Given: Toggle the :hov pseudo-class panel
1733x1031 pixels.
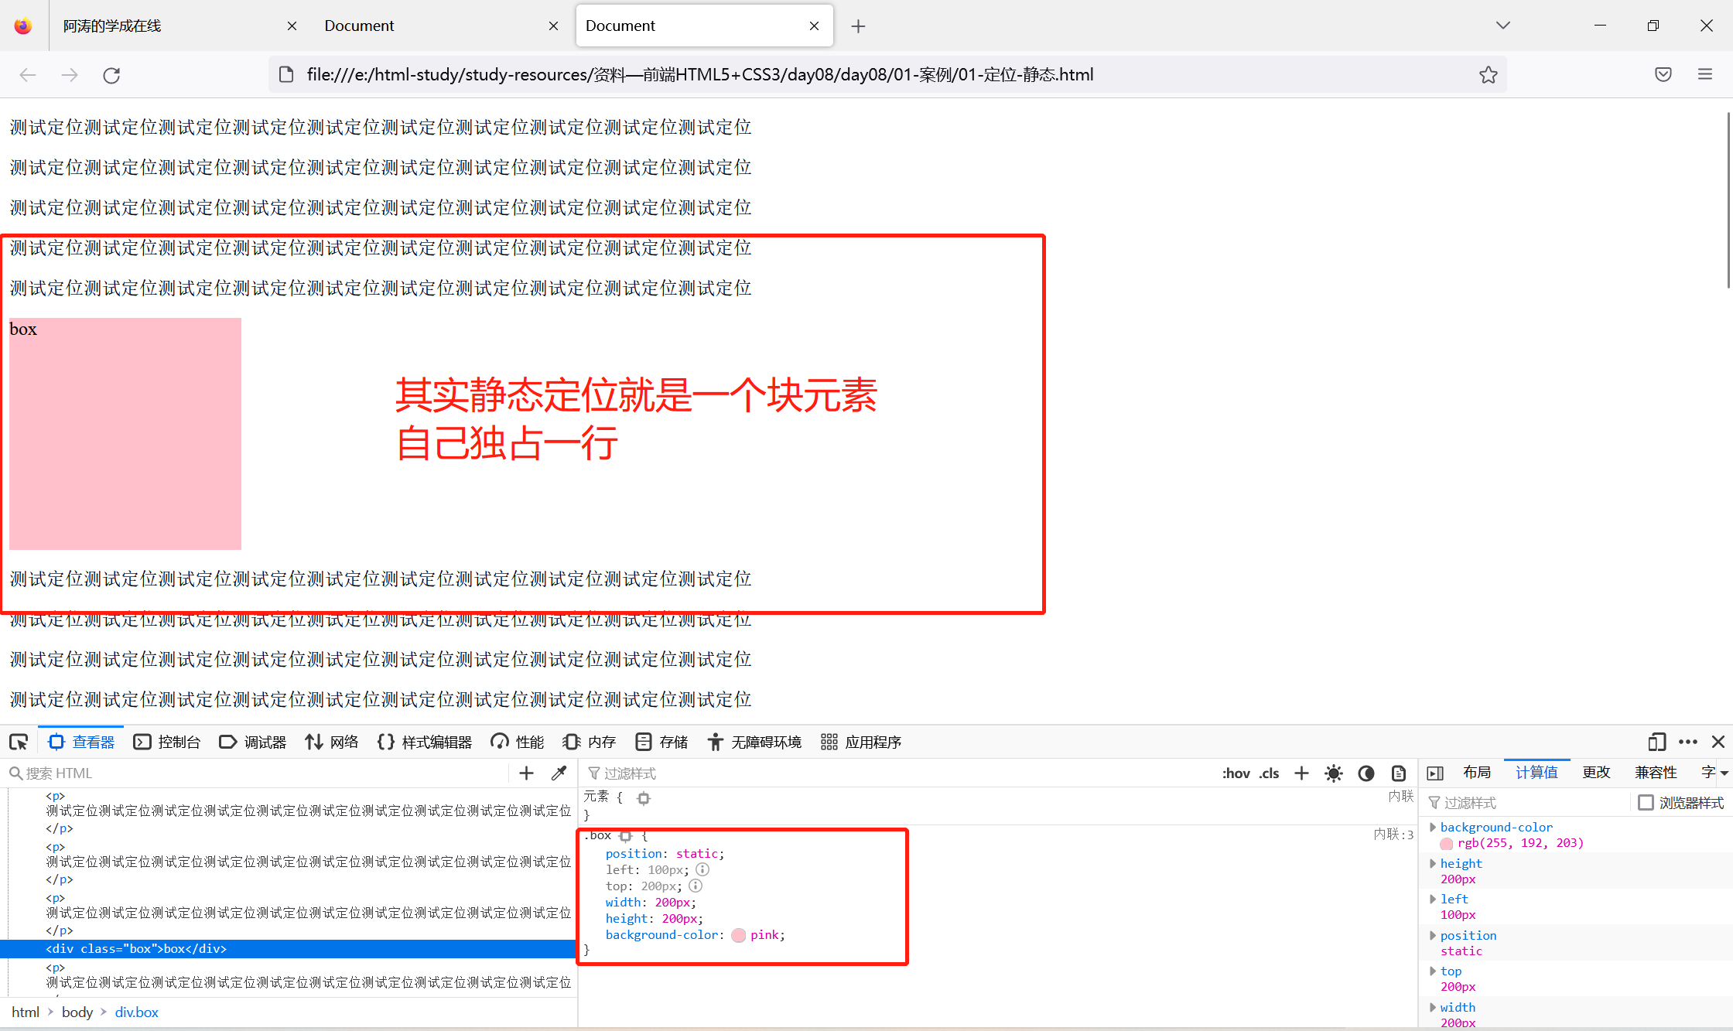Looking at the screenshot, I should coord(1236,773).
